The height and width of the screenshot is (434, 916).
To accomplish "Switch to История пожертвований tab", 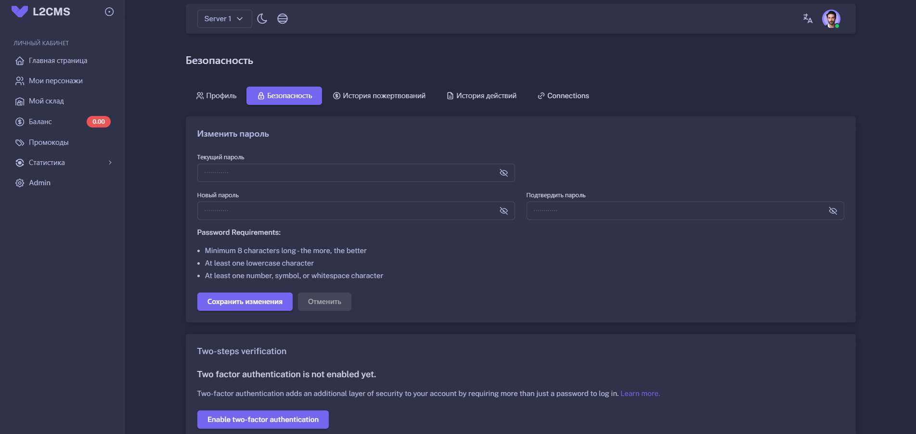I will pos(379,96).
